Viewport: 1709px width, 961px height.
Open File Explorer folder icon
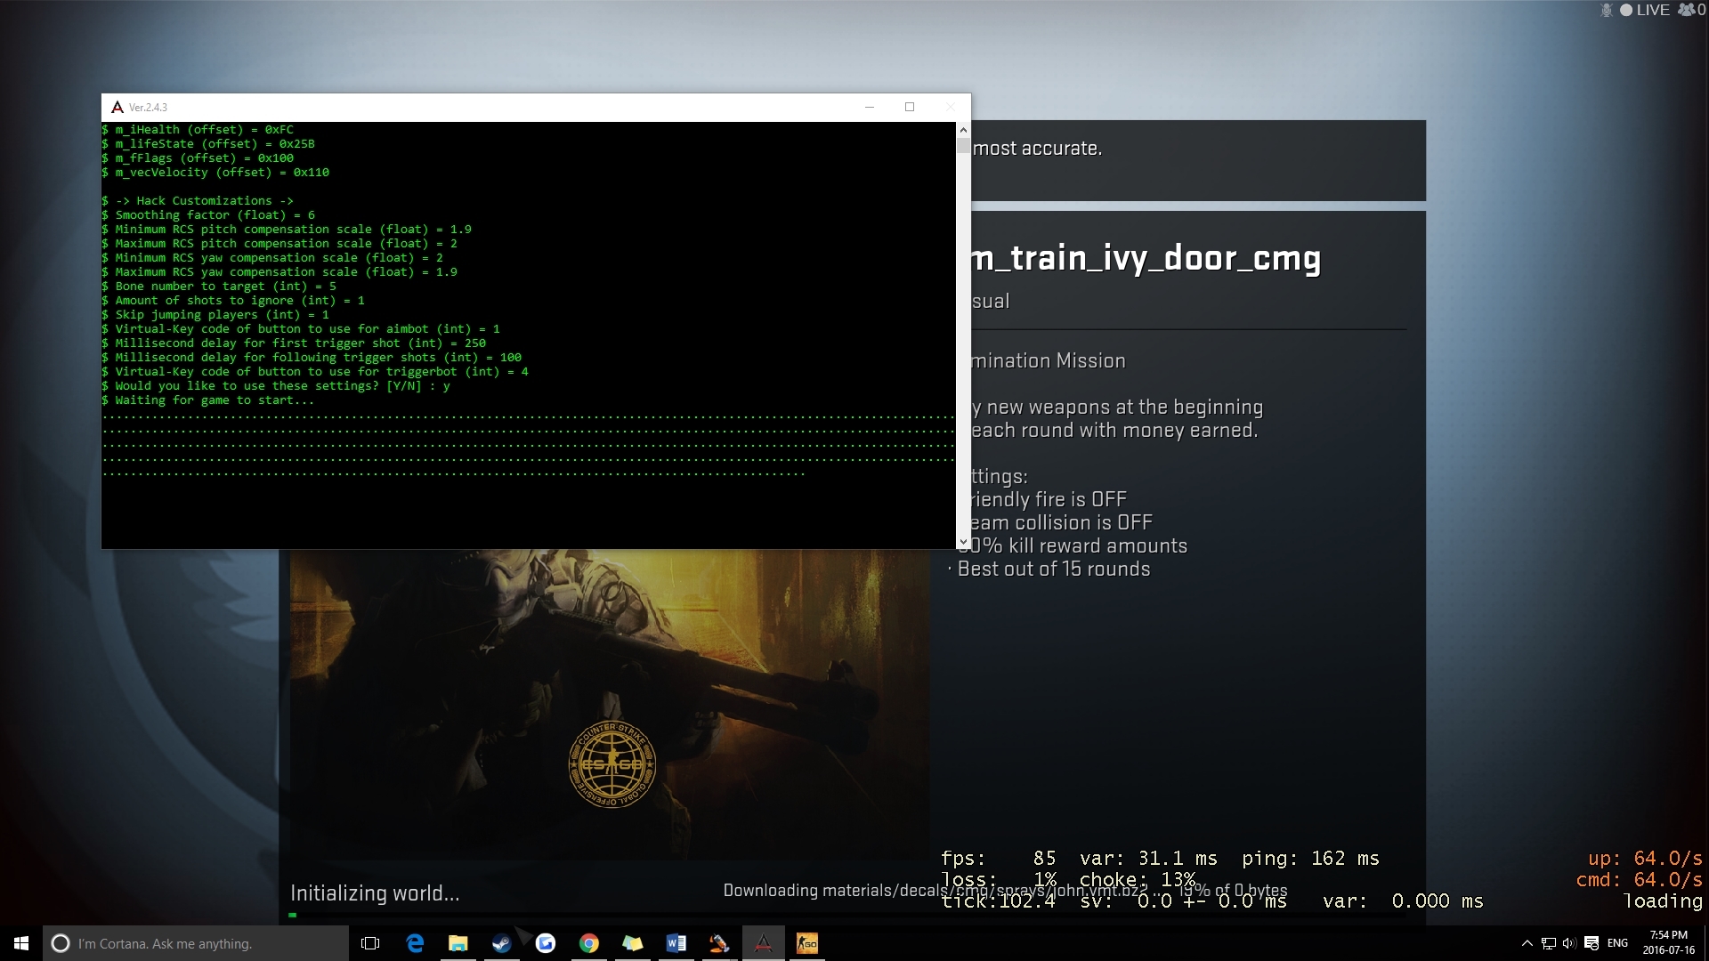(458, 943)
